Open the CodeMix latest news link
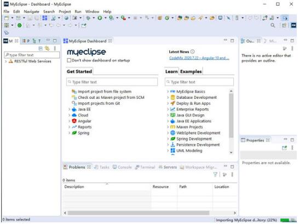 tap(199, 58)
